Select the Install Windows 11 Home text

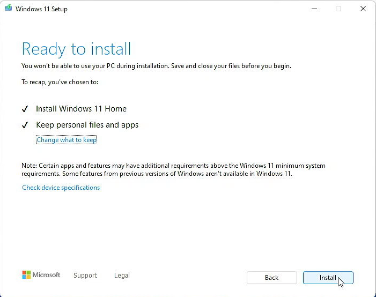[81, 109]
